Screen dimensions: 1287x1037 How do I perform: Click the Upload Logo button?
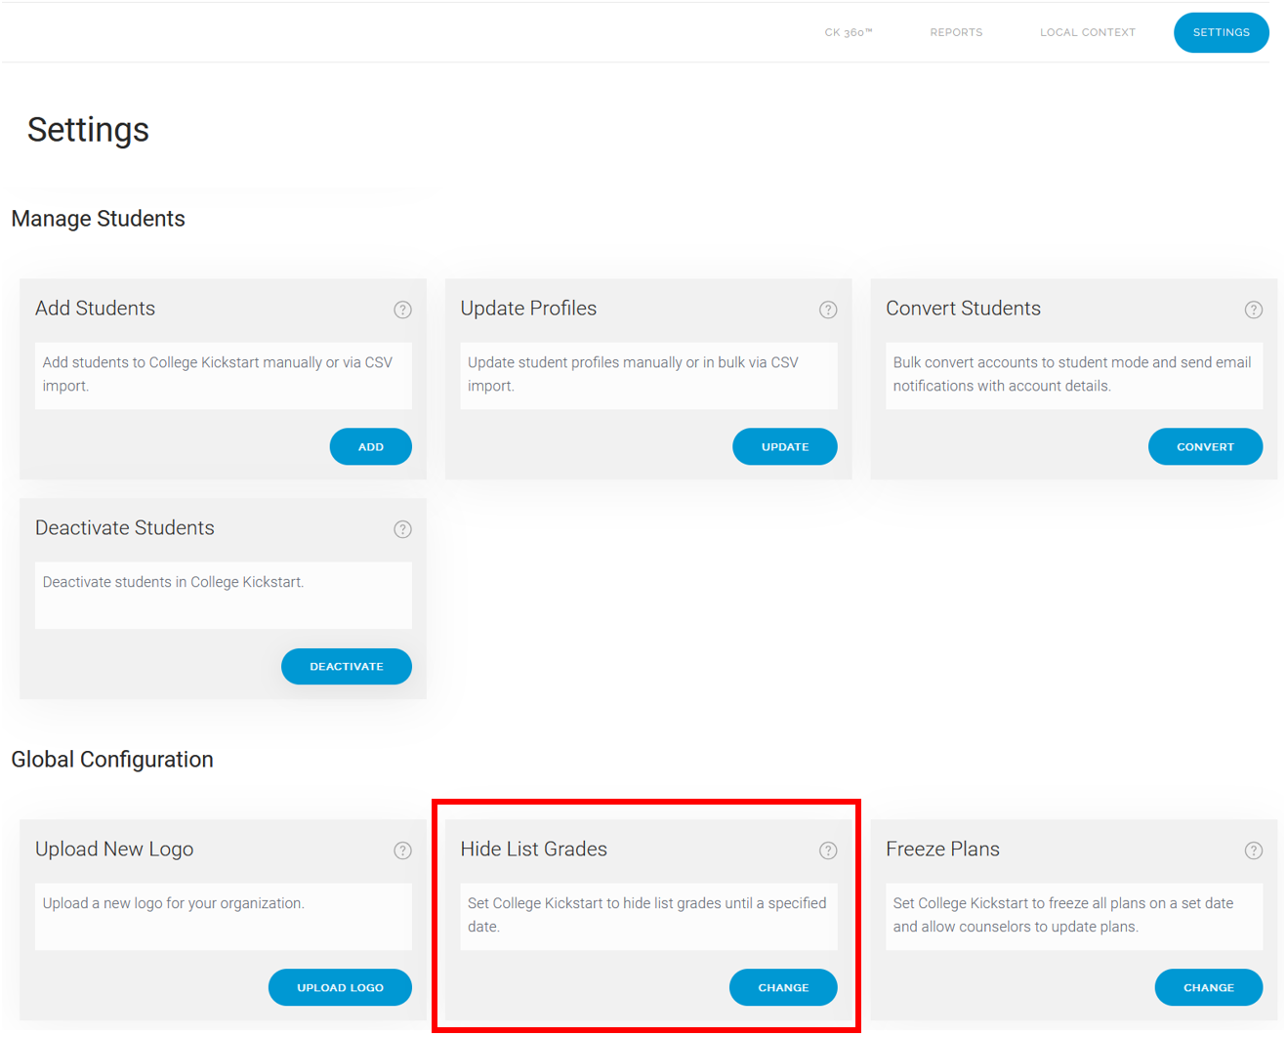point(340,987)
